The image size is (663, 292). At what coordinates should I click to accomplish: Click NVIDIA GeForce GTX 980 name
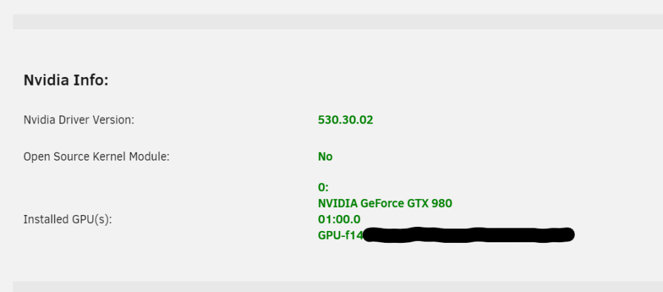[x=385, y=204]
